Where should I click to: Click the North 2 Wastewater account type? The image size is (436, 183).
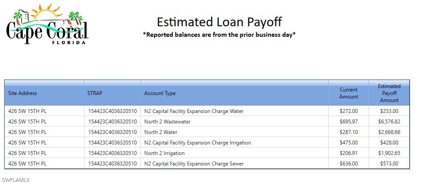click(167, 122)
